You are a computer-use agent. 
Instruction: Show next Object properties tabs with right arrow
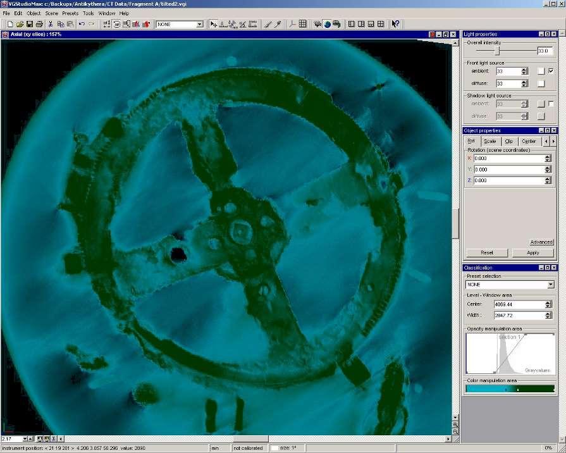click(553, 141)
